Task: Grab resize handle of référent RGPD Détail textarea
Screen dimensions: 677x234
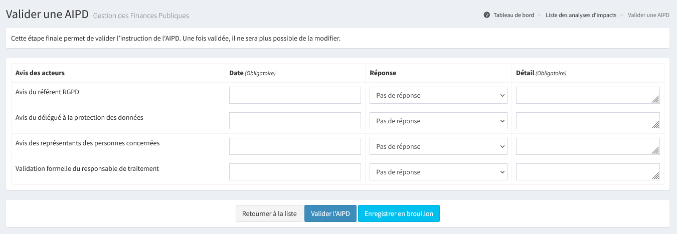Action: coord(655,100)
